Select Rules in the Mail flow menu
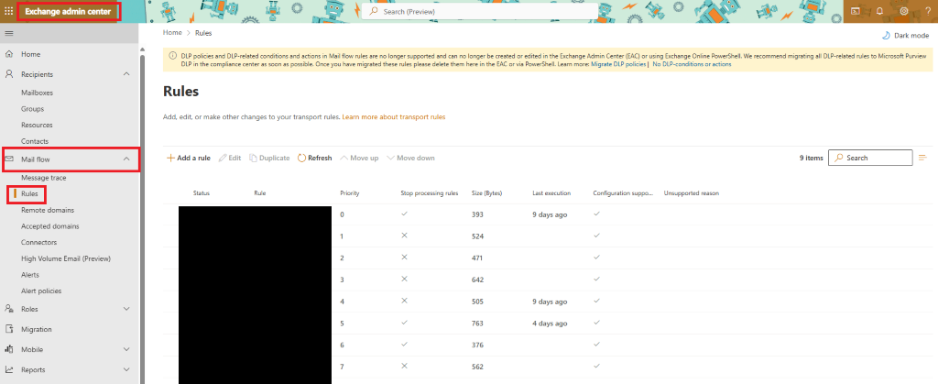 [x=29, y=193]
